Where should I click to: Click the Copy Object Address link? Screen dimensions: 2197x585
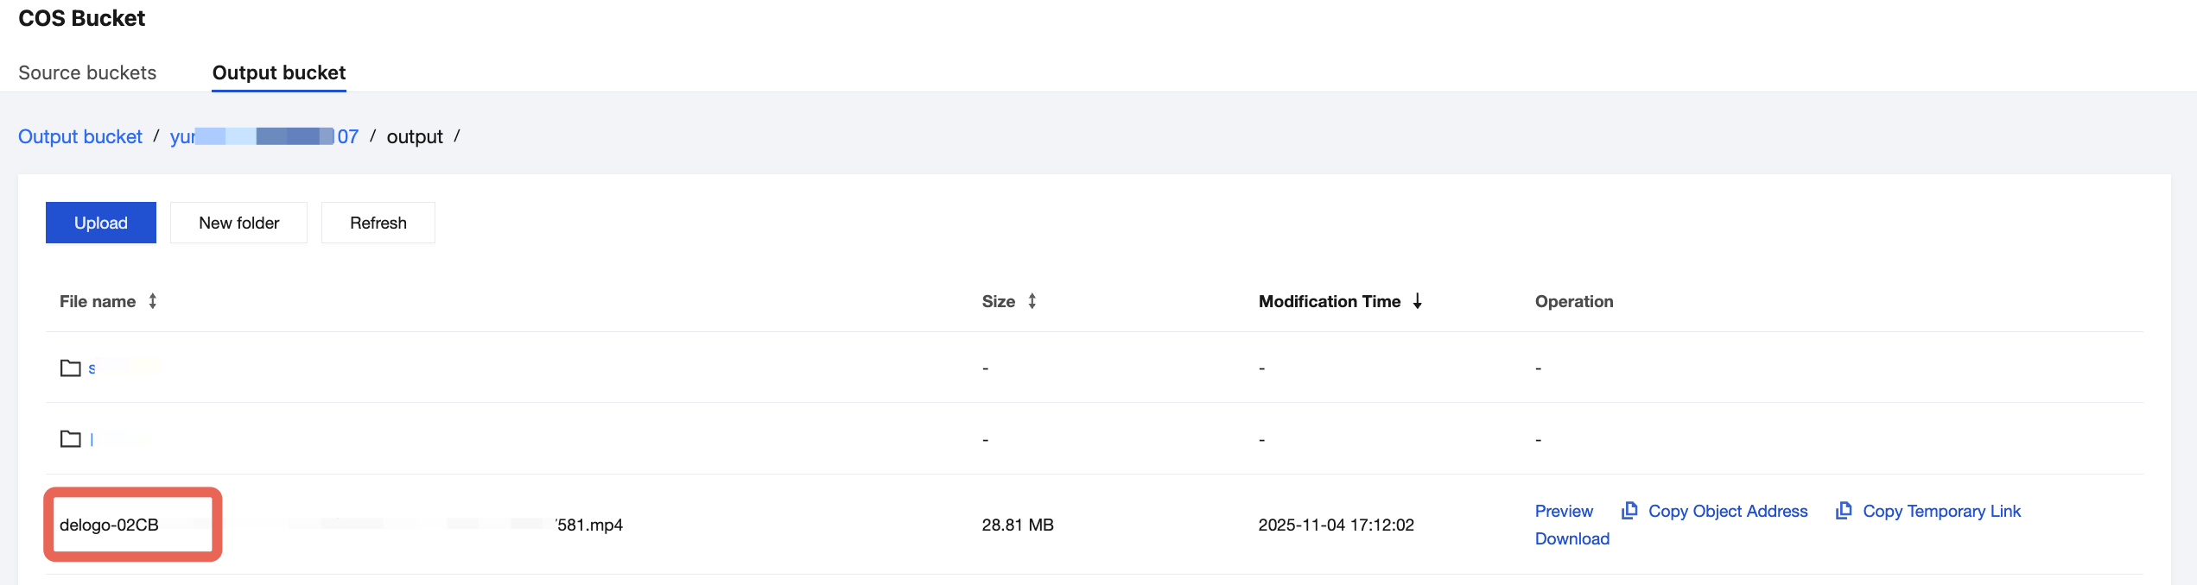(1728, 511)
